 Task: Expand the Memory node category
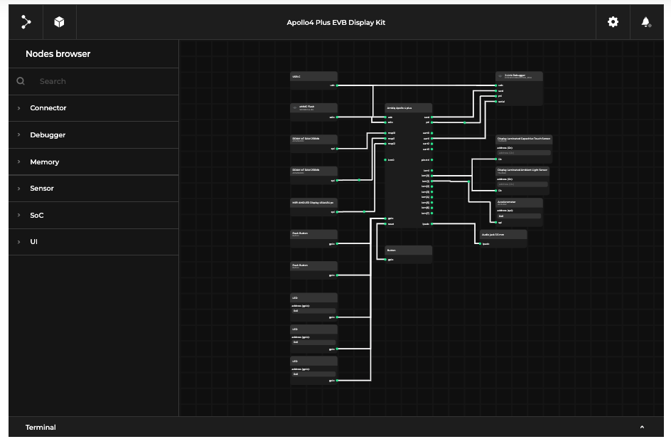44,162
